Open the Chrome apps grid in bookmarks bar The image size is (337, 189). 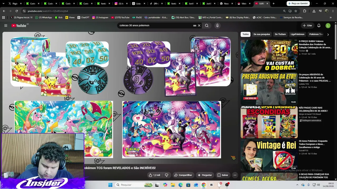tap(3, 18)
